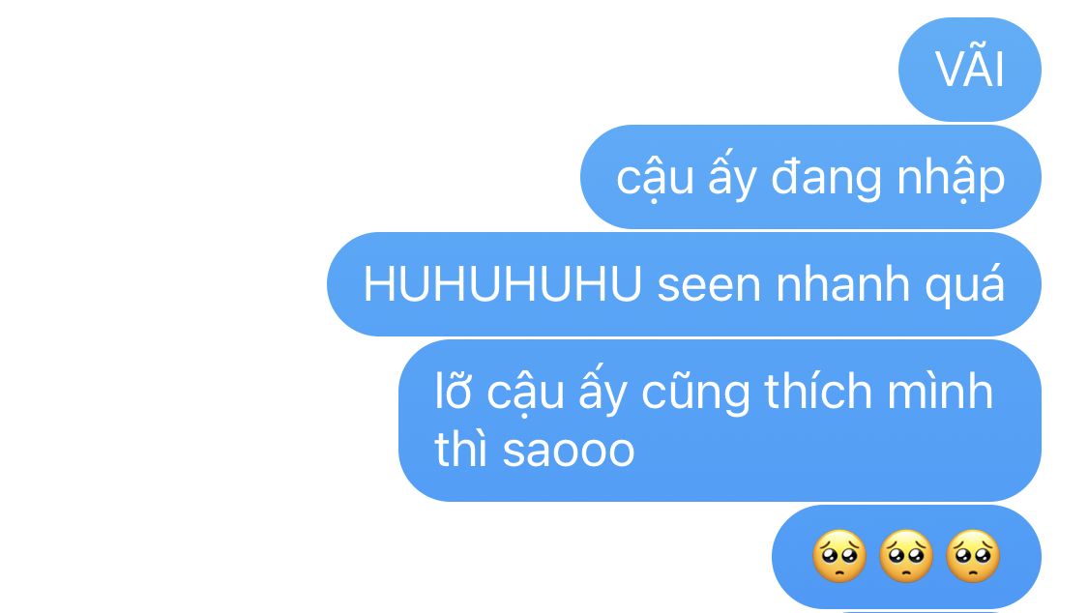The height and width of the screenshot is (613, 1088).
Task: Click the middle pleading face emoji
Action: 906,556
